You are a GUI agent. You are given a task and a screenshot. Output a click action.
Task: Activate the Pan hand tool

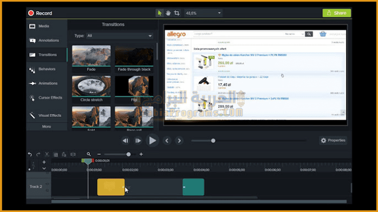coord(168,13)
